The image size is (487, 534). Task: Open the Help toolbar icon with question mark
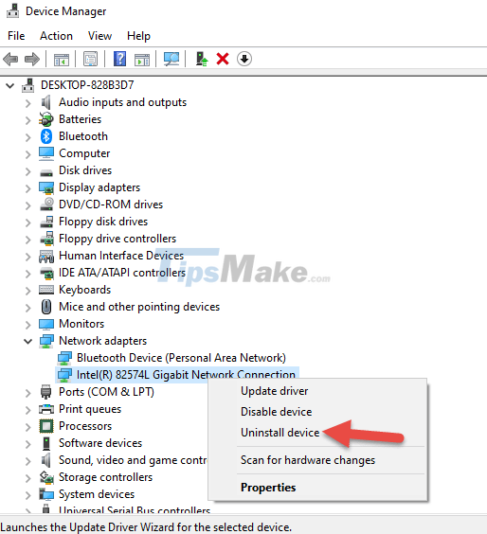click(119, 59)
